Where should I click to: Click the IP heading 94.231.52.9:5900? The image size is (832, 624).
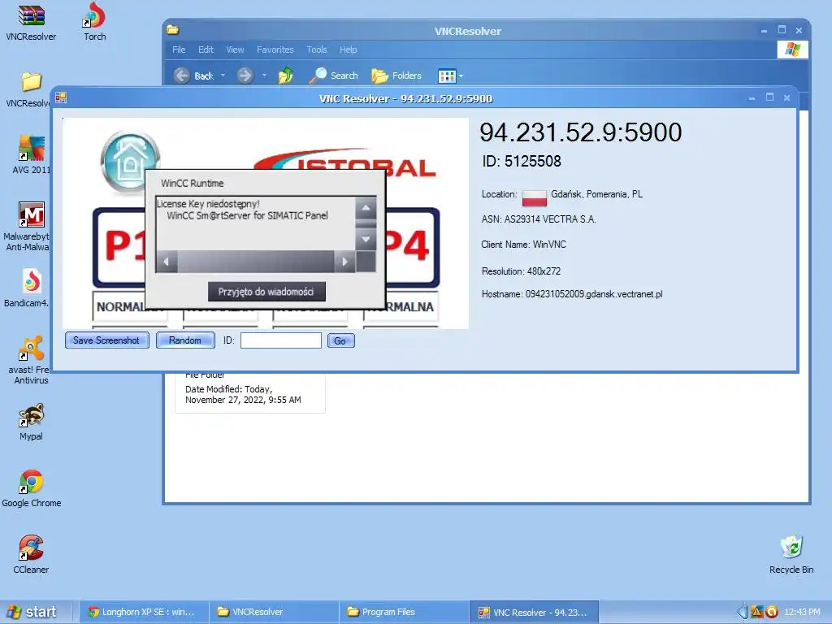pos(580,132)
